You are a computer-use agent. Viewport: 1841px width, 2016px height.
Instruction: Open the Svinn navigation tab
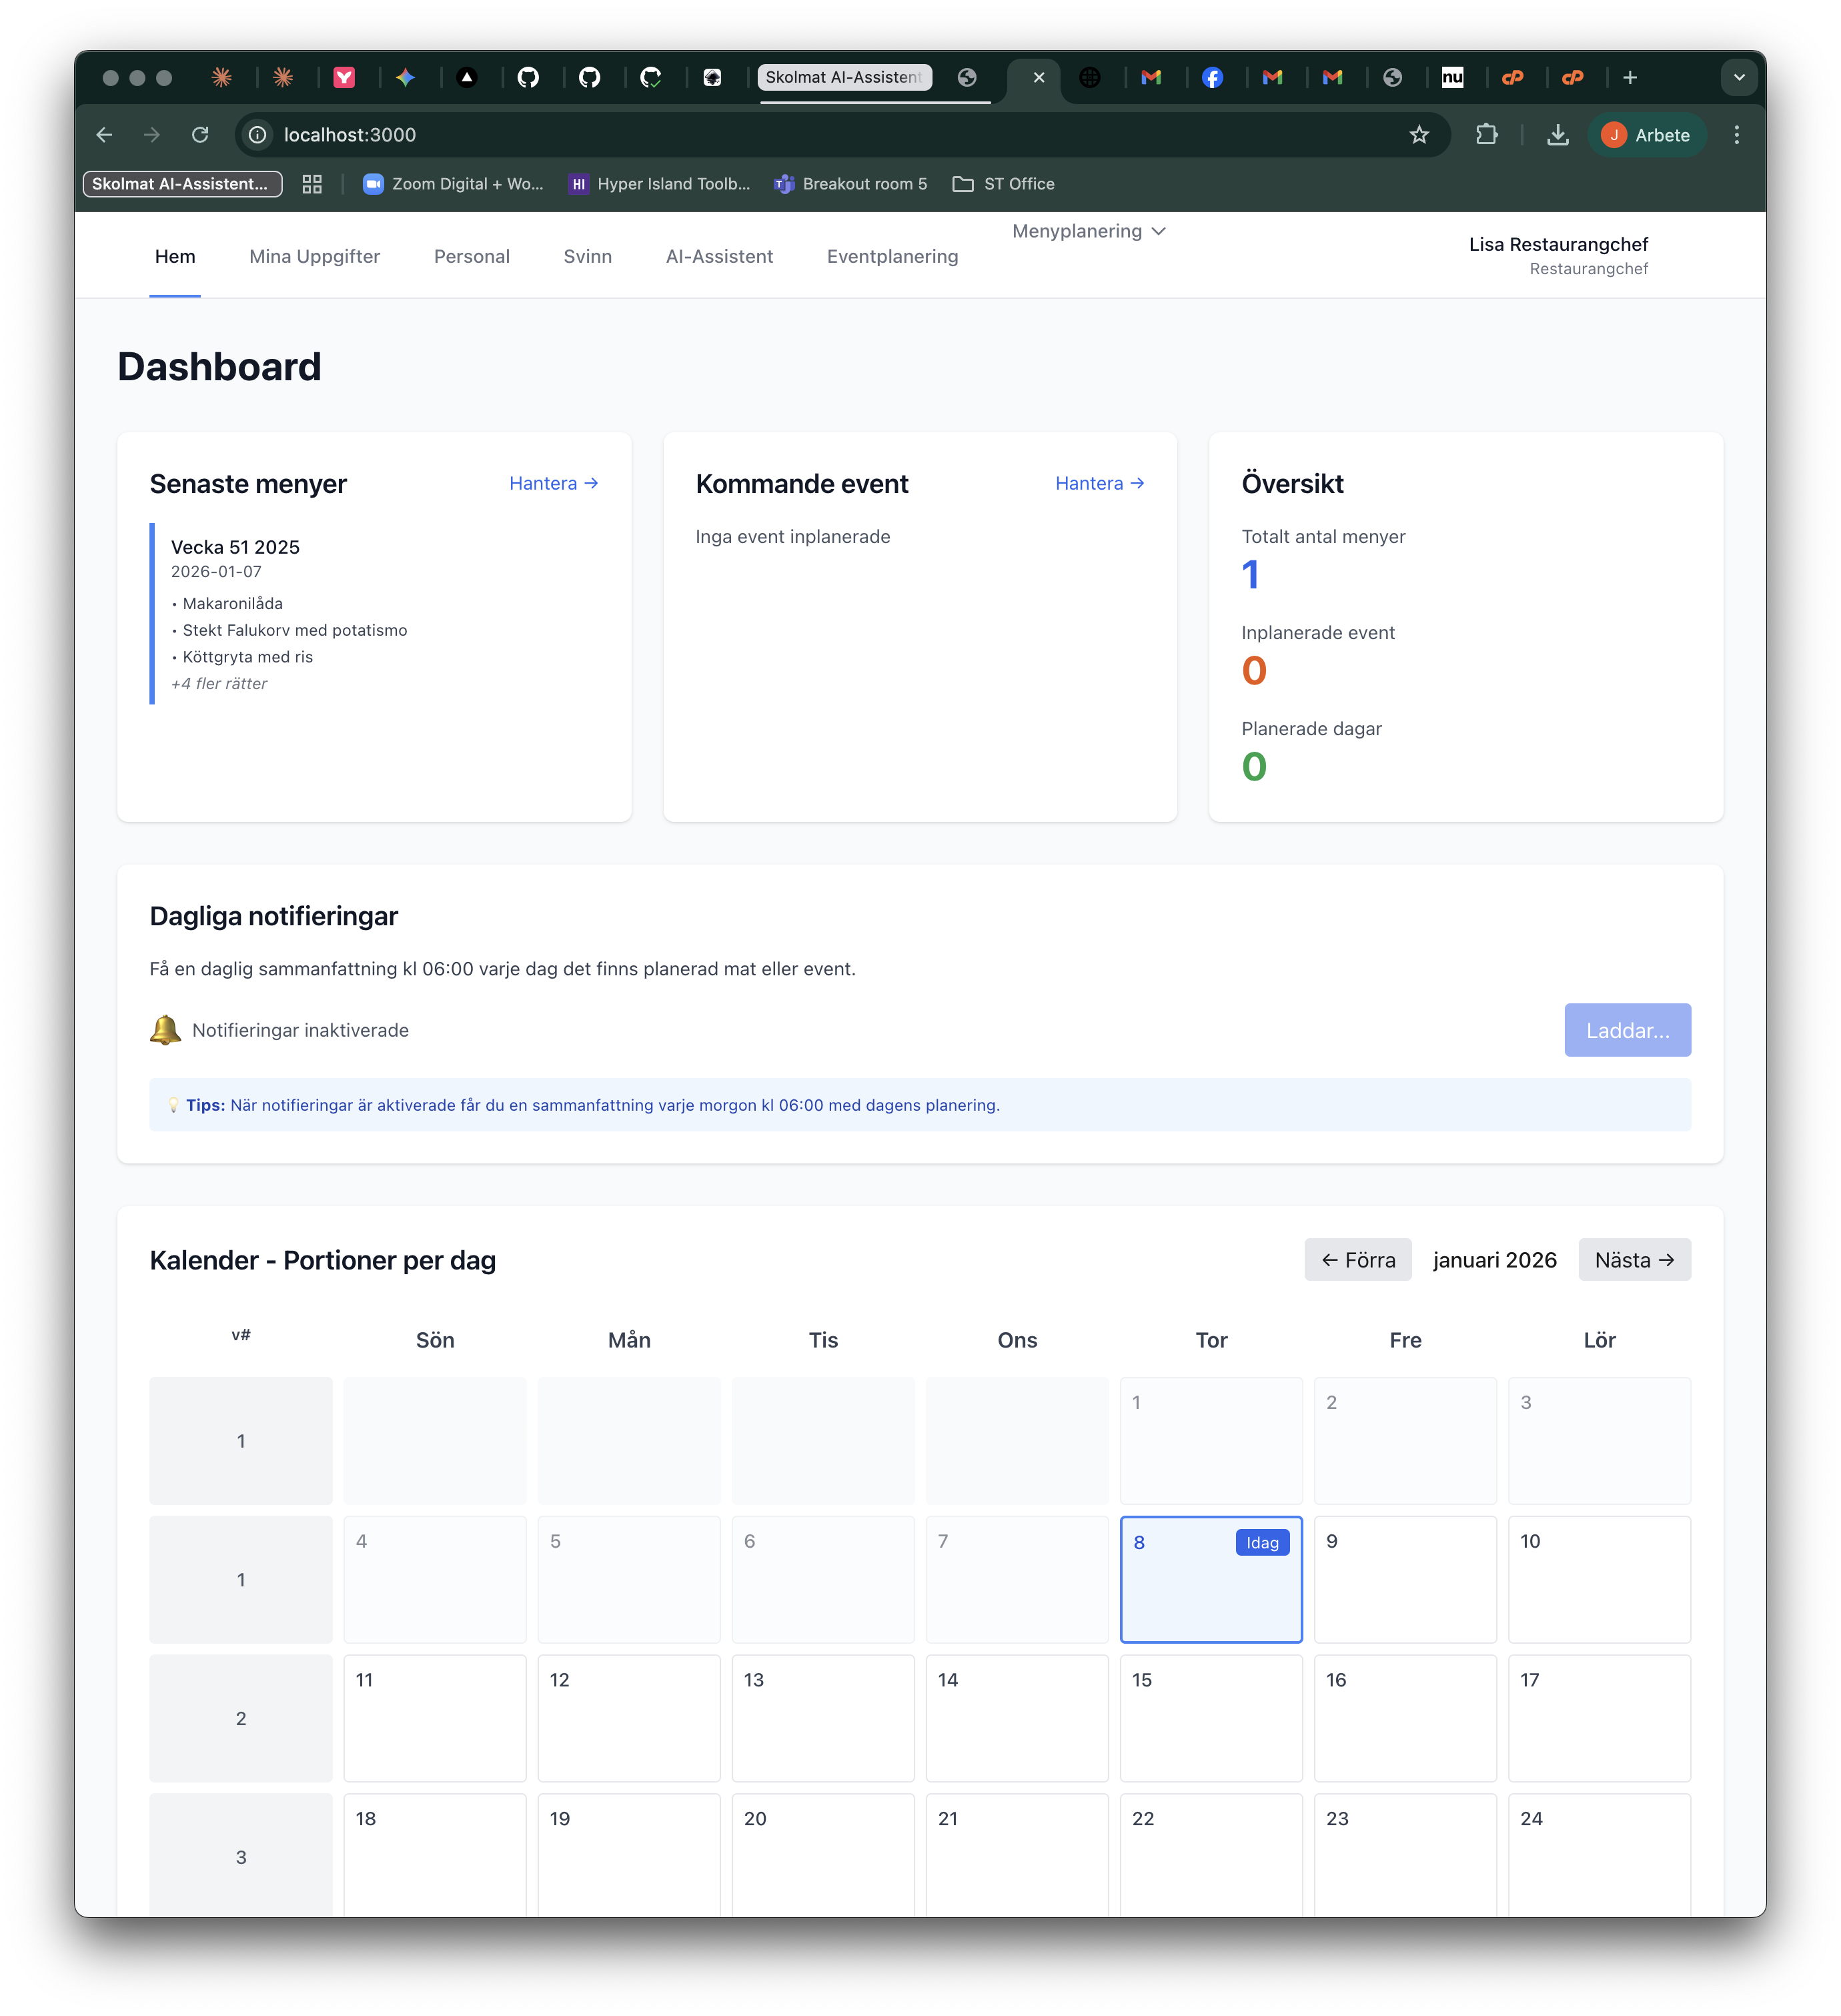click(x=587, y=257)
